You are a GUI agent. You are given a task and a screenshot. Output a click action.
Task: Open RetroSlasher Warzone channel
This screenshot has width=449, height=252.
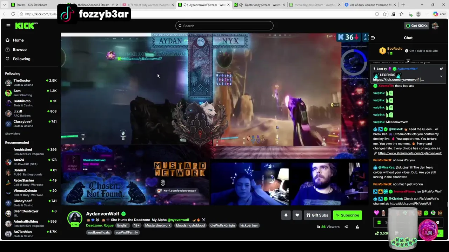(x=31, y=182)
